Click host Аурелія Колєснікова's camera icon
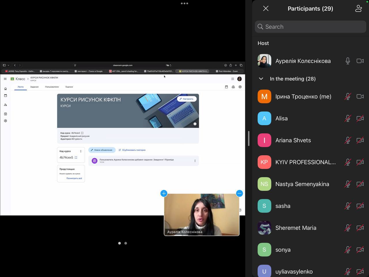Viewport: 369px width, 277px height. (360, 61)
